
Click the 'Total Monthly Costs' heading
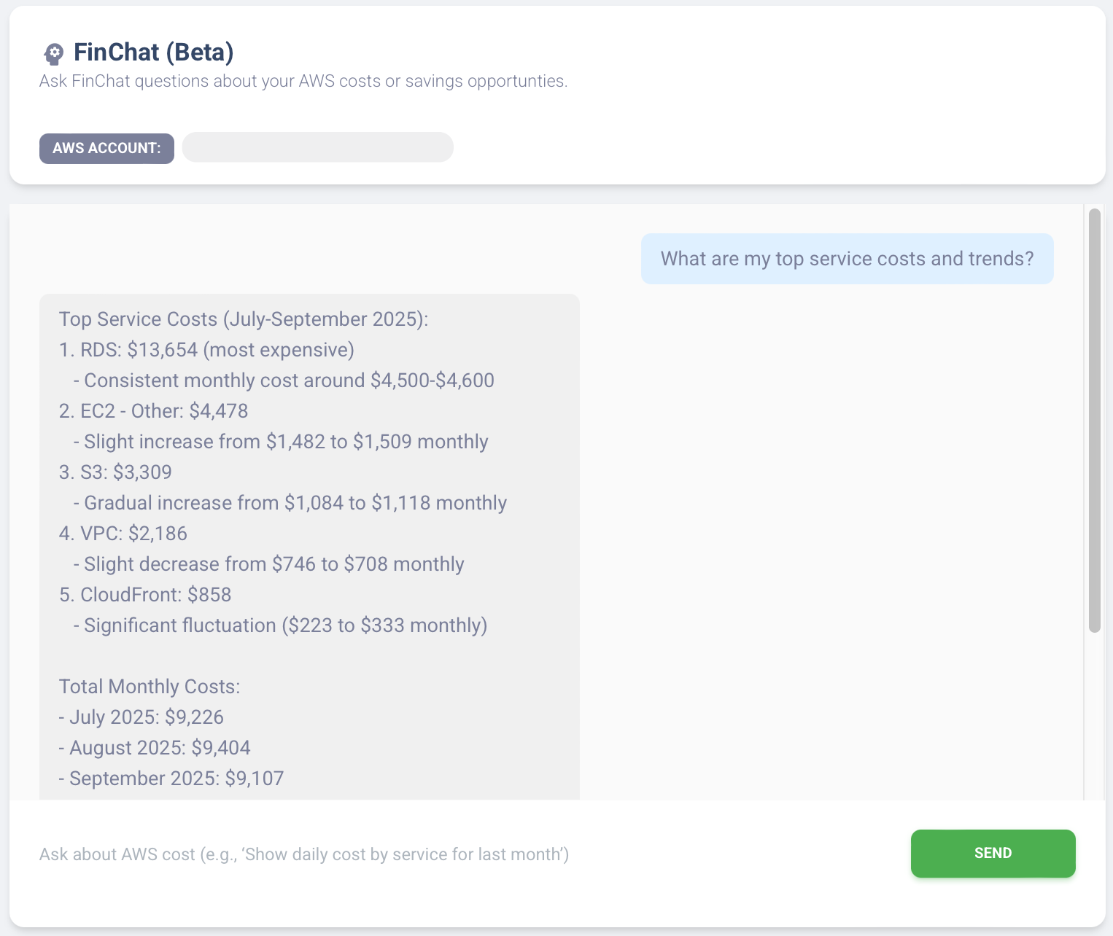[149, 686]
